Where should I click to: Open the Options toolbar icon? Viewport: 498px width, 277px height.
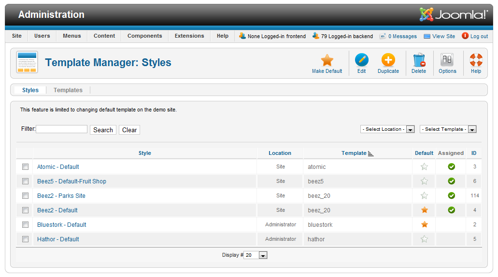coord(447,61)
